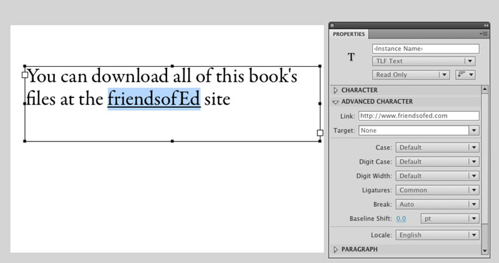Collapse the Advanced Character section
499x263 pixels.
coord(336,102)
